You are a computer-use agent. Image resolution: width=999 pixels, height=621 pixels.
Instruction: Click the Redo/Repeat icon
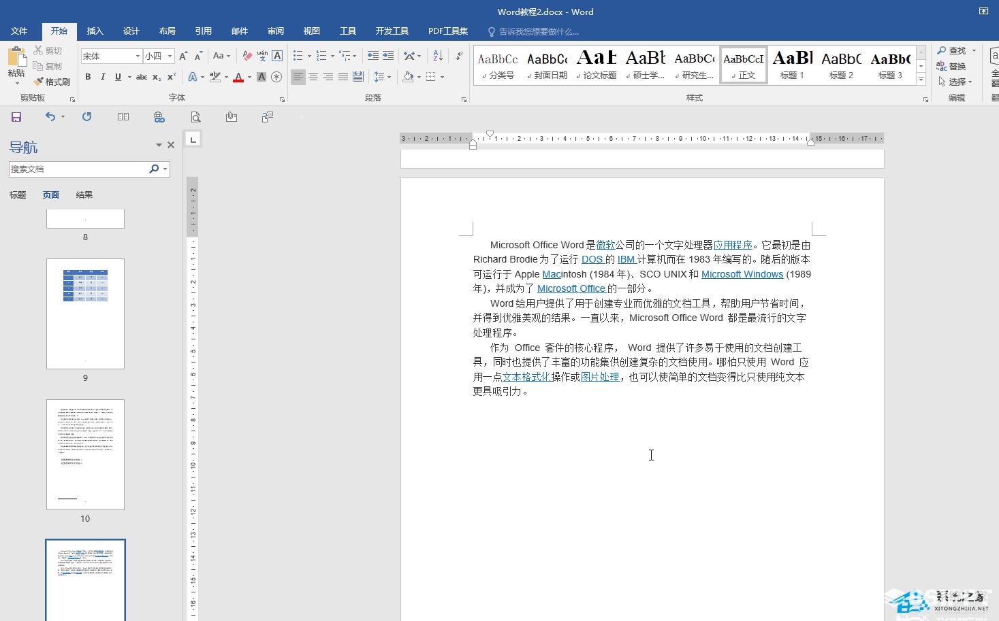[86, 117]
